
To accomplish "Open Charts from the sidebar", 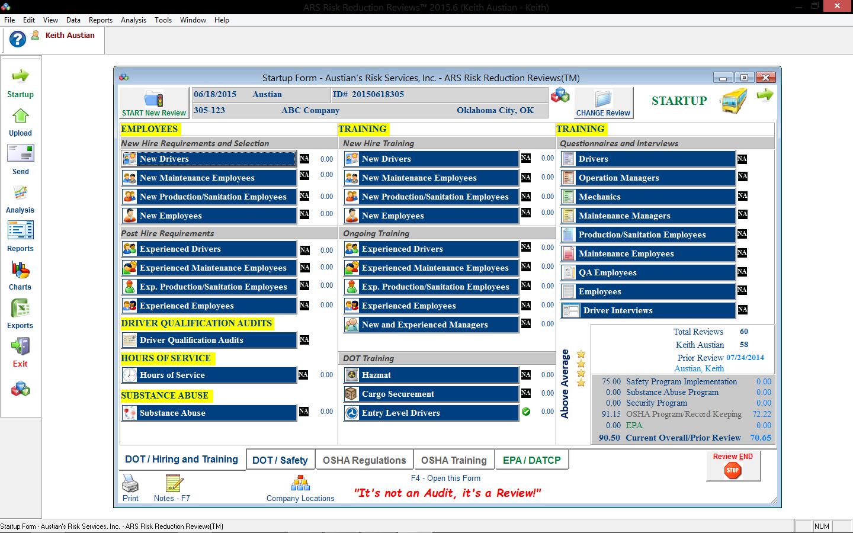I will [20, 269].
